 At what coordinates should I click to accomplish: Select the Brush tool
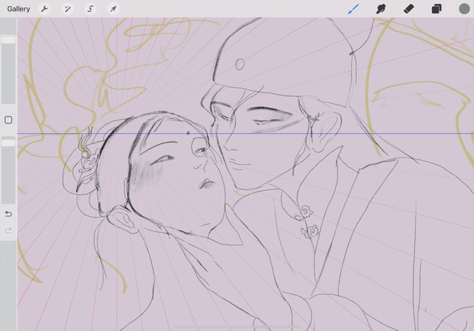pyautogui.click(x=353, y=9)
